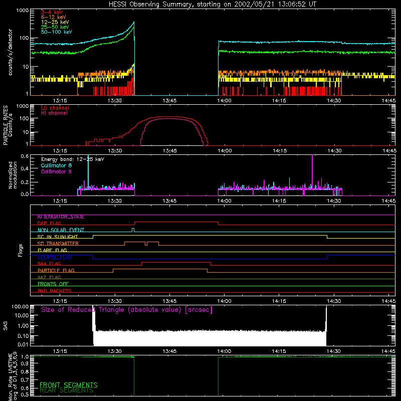Select the SC_IN_SUNLIGHT flag label
The width and height of the screenshot is (401, 401).
tap(58, 237)
